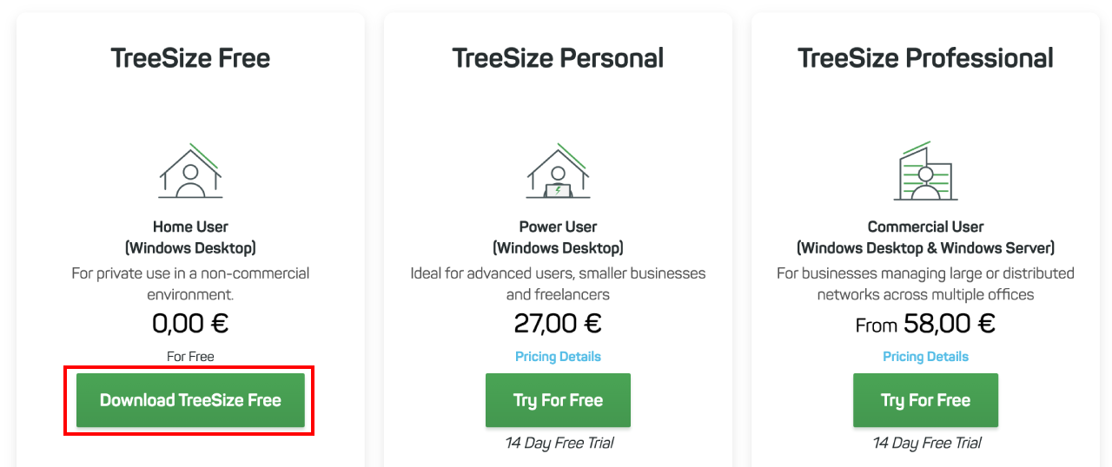
Task: Select the TreeSize Professional title
Action: click(925, 58)
